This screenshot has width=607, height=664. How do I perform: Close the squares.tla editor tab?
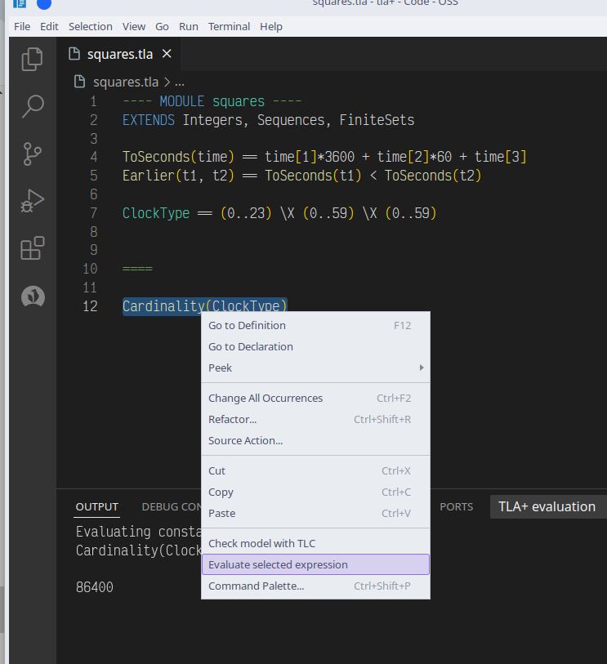[167, 54]
